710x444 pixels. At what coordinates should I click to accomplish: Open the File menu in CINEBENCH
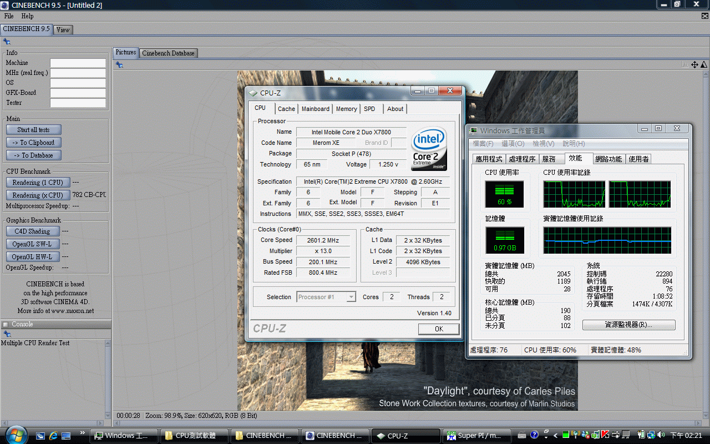(9, 16)
